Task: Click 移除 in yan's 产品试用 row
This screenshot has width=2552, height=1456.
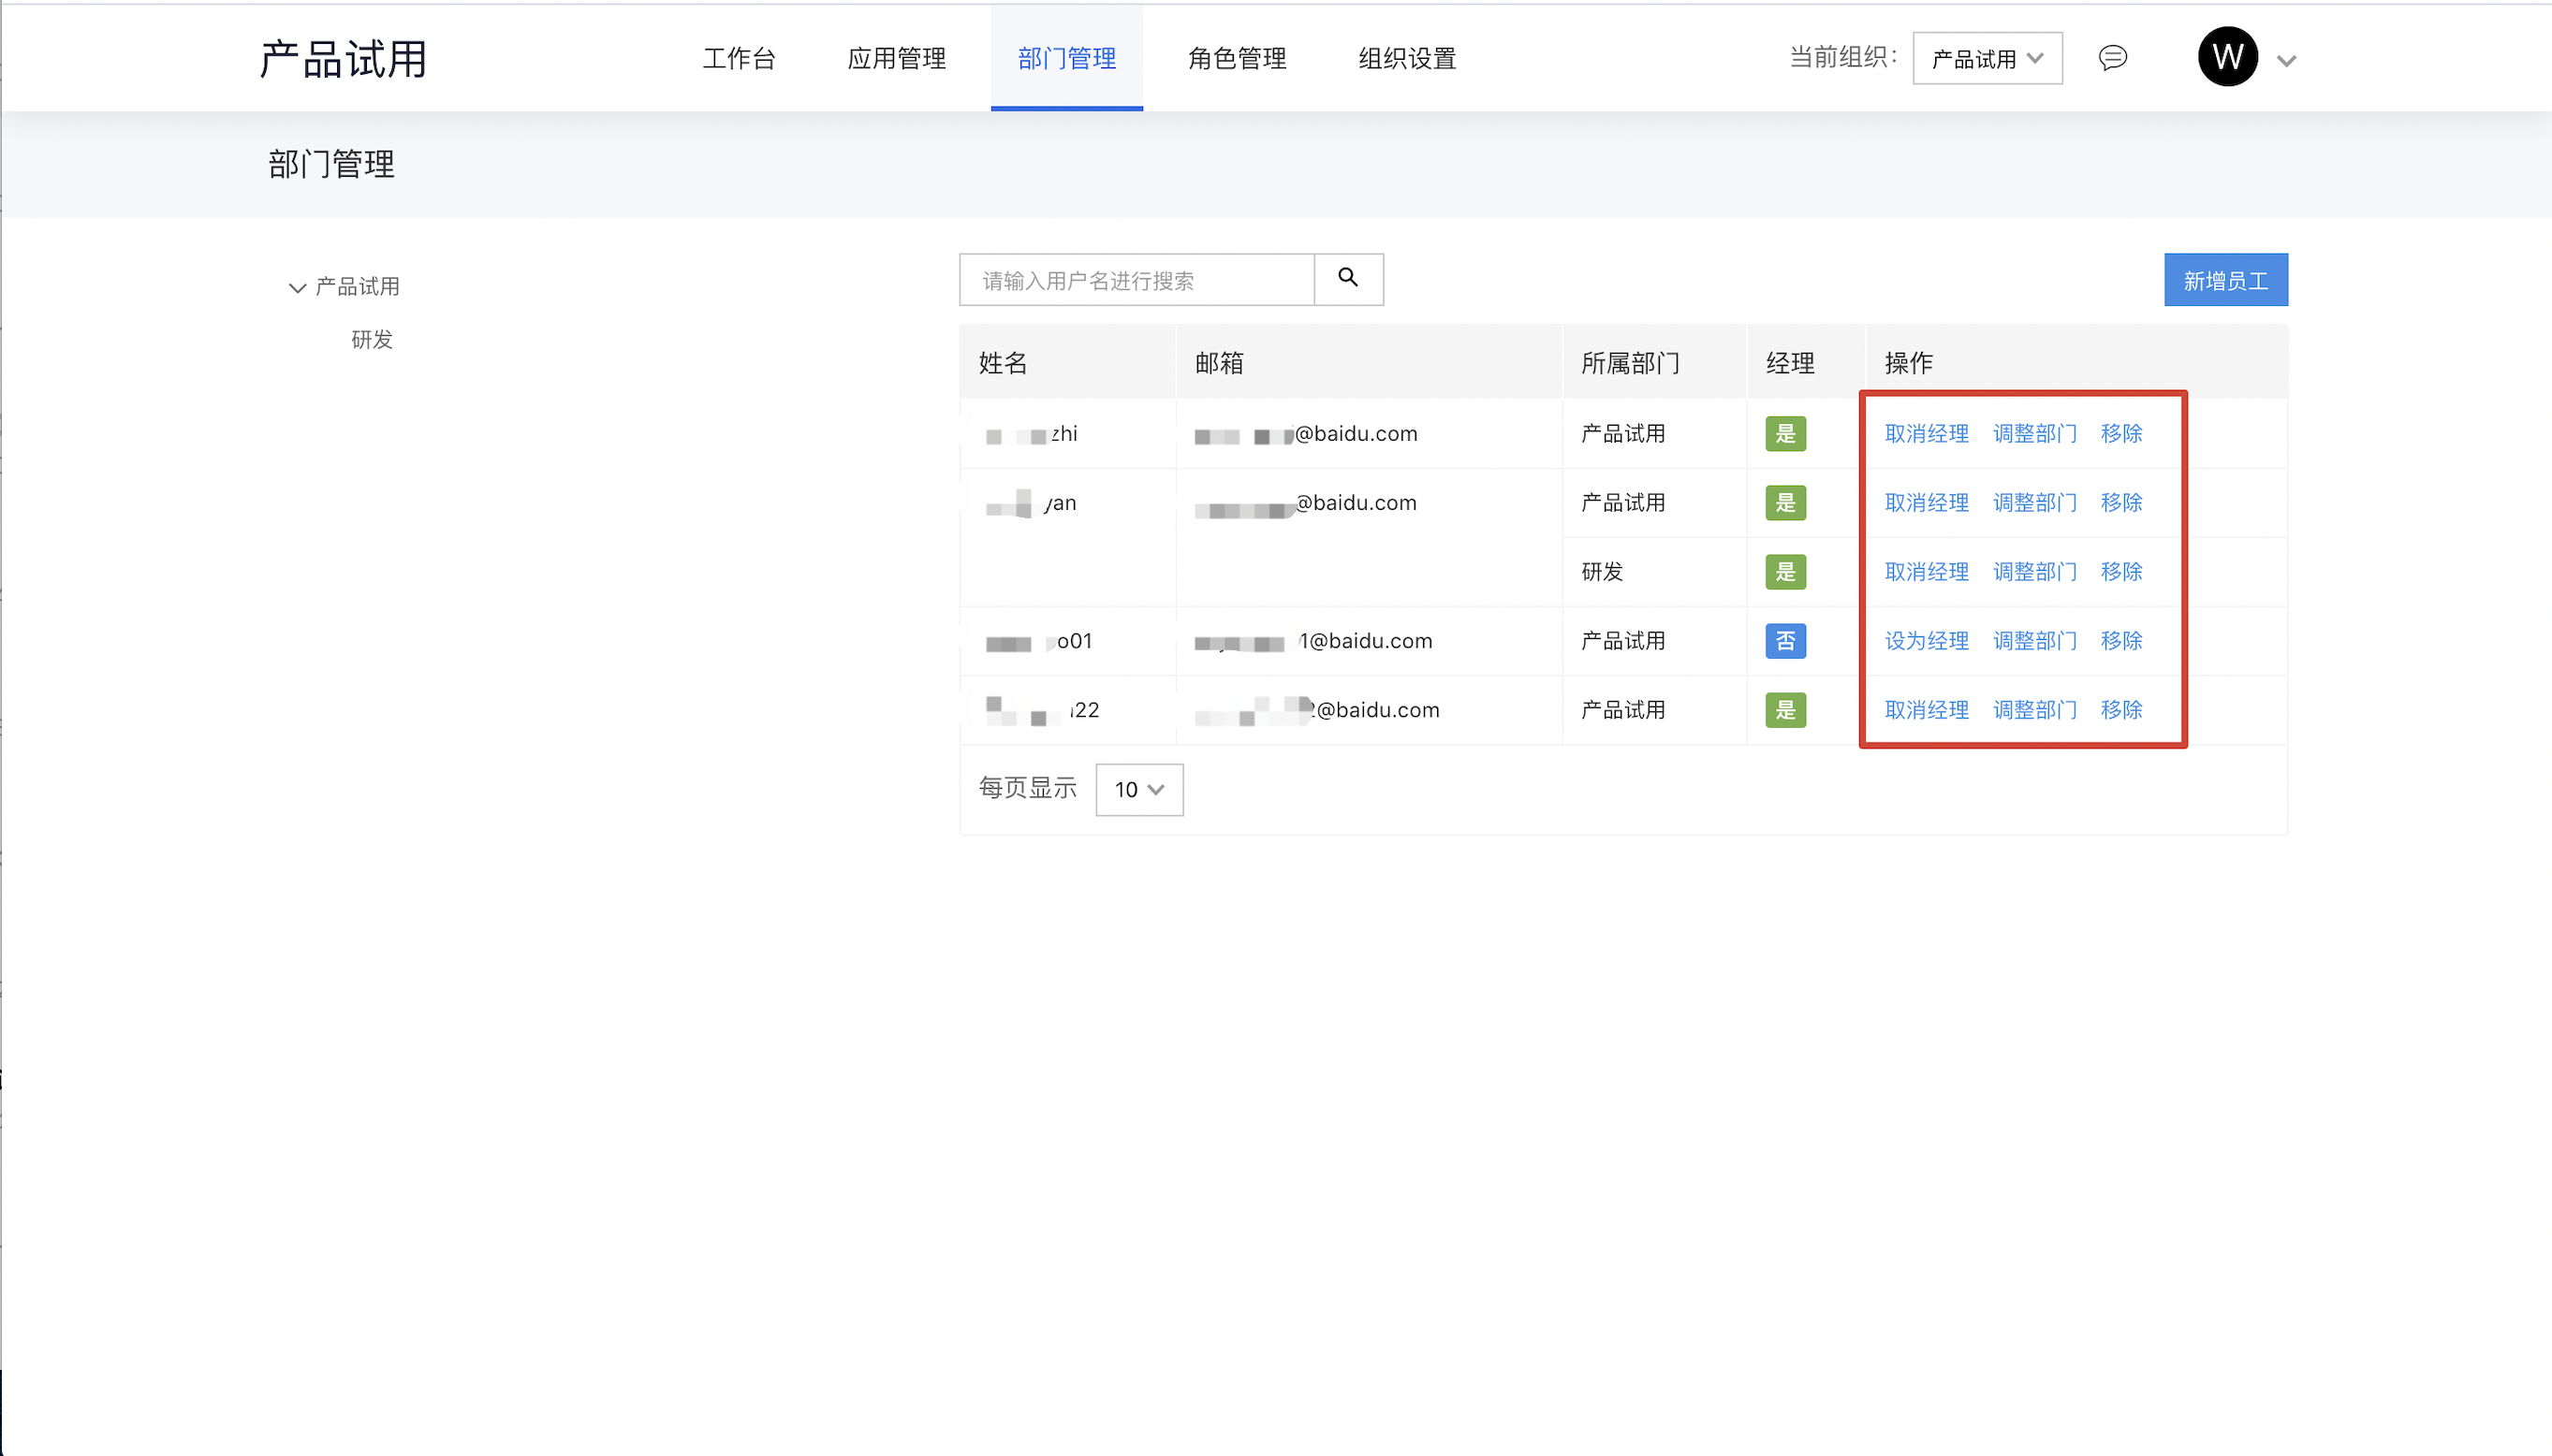Action: (x=2120, y=503)
